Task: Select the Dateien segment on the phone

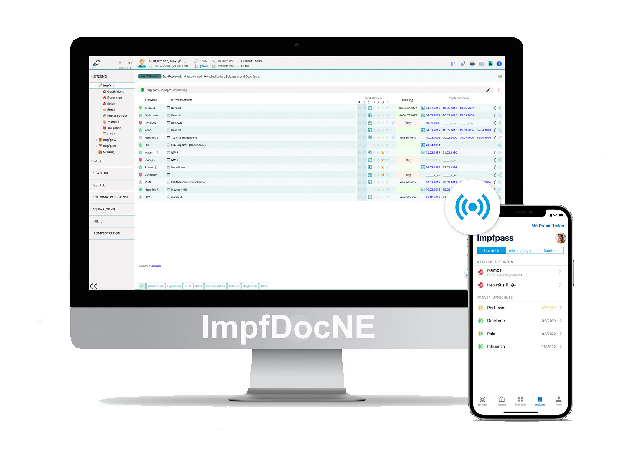Action: coord(549,251)
